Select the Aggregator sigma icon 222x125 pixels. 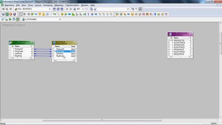pyautogui.click(x=43, y=14)
